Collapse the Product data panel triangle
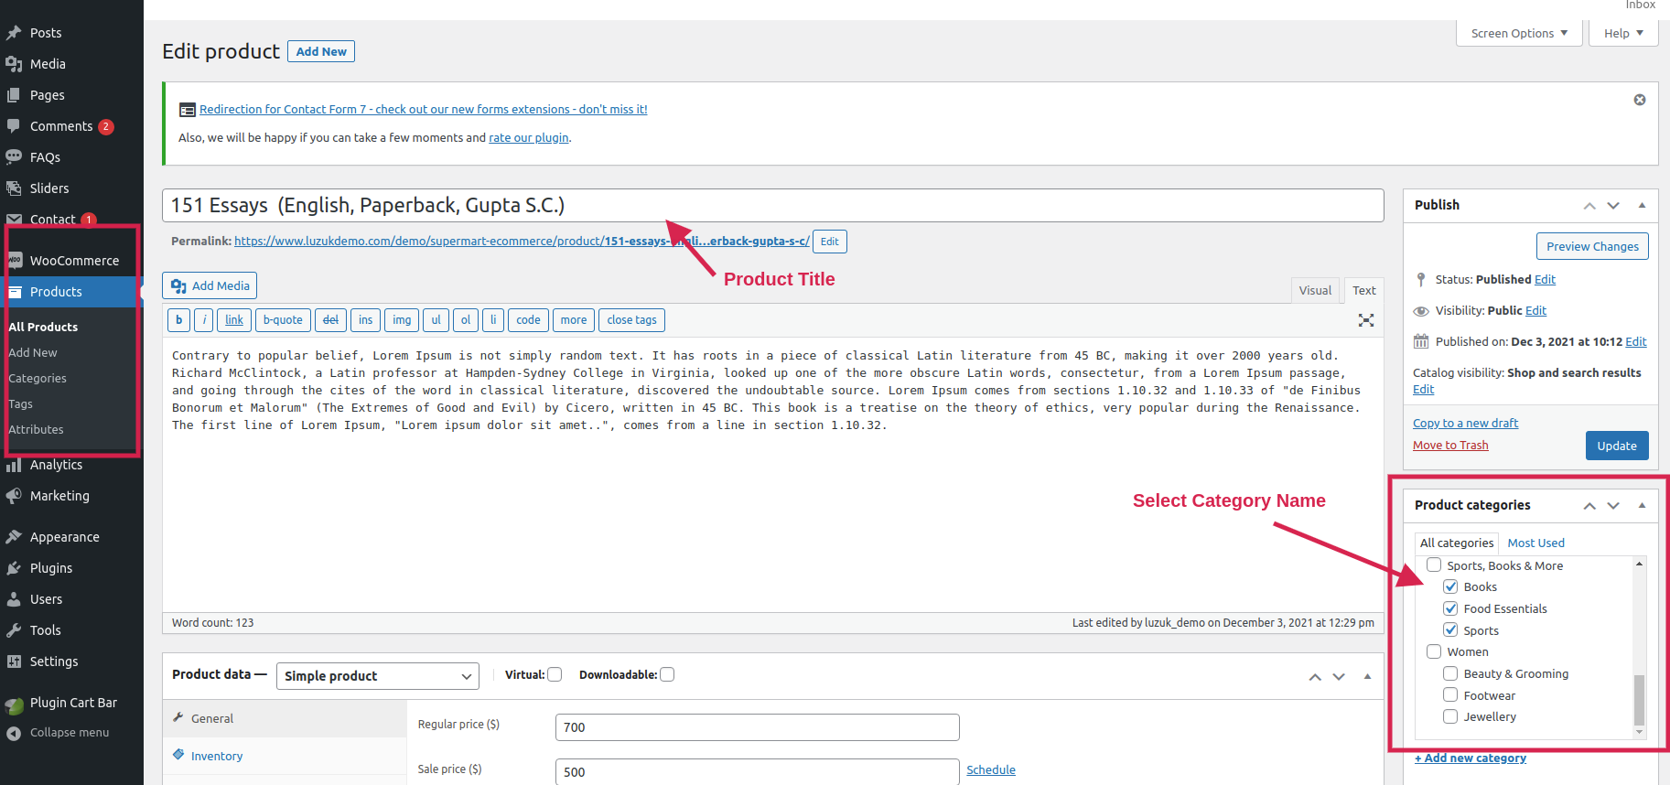The height and width of the screenshot is (785, 1670). 1367,677
